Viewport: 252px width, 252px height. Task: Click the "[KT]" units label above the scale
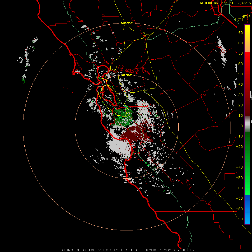coord(239,19)
